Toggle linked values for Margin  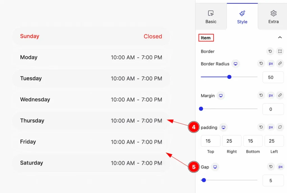[x=280, y=95]
